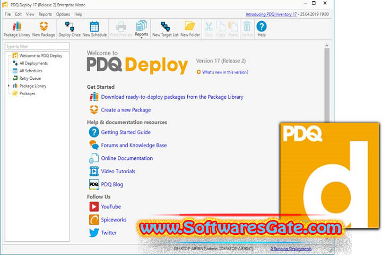Open the Online Documentation link
Screen dimensions: 382x255
127,158
